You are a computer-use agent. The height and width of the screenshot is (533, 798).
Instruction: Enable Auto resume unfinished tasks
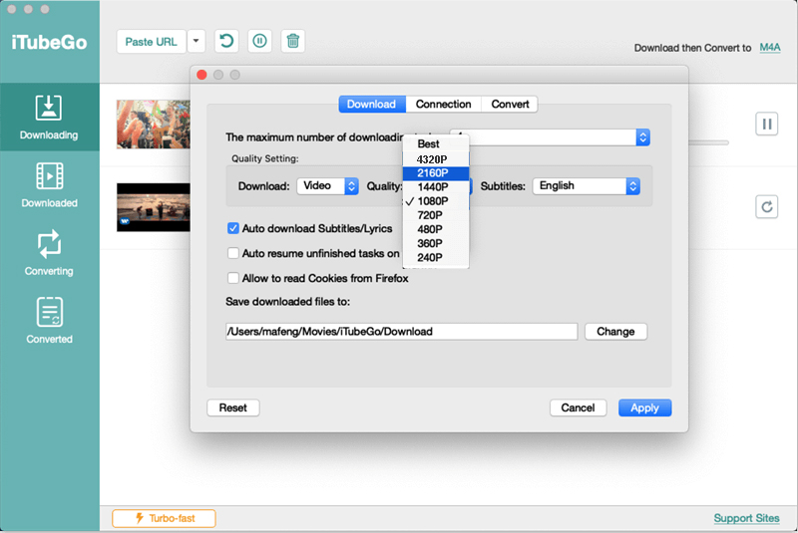[x=233, y=253]
